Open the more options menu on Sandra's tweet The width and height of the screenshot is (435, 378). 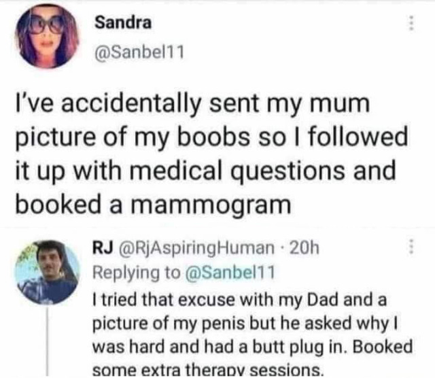click(409, 24)
